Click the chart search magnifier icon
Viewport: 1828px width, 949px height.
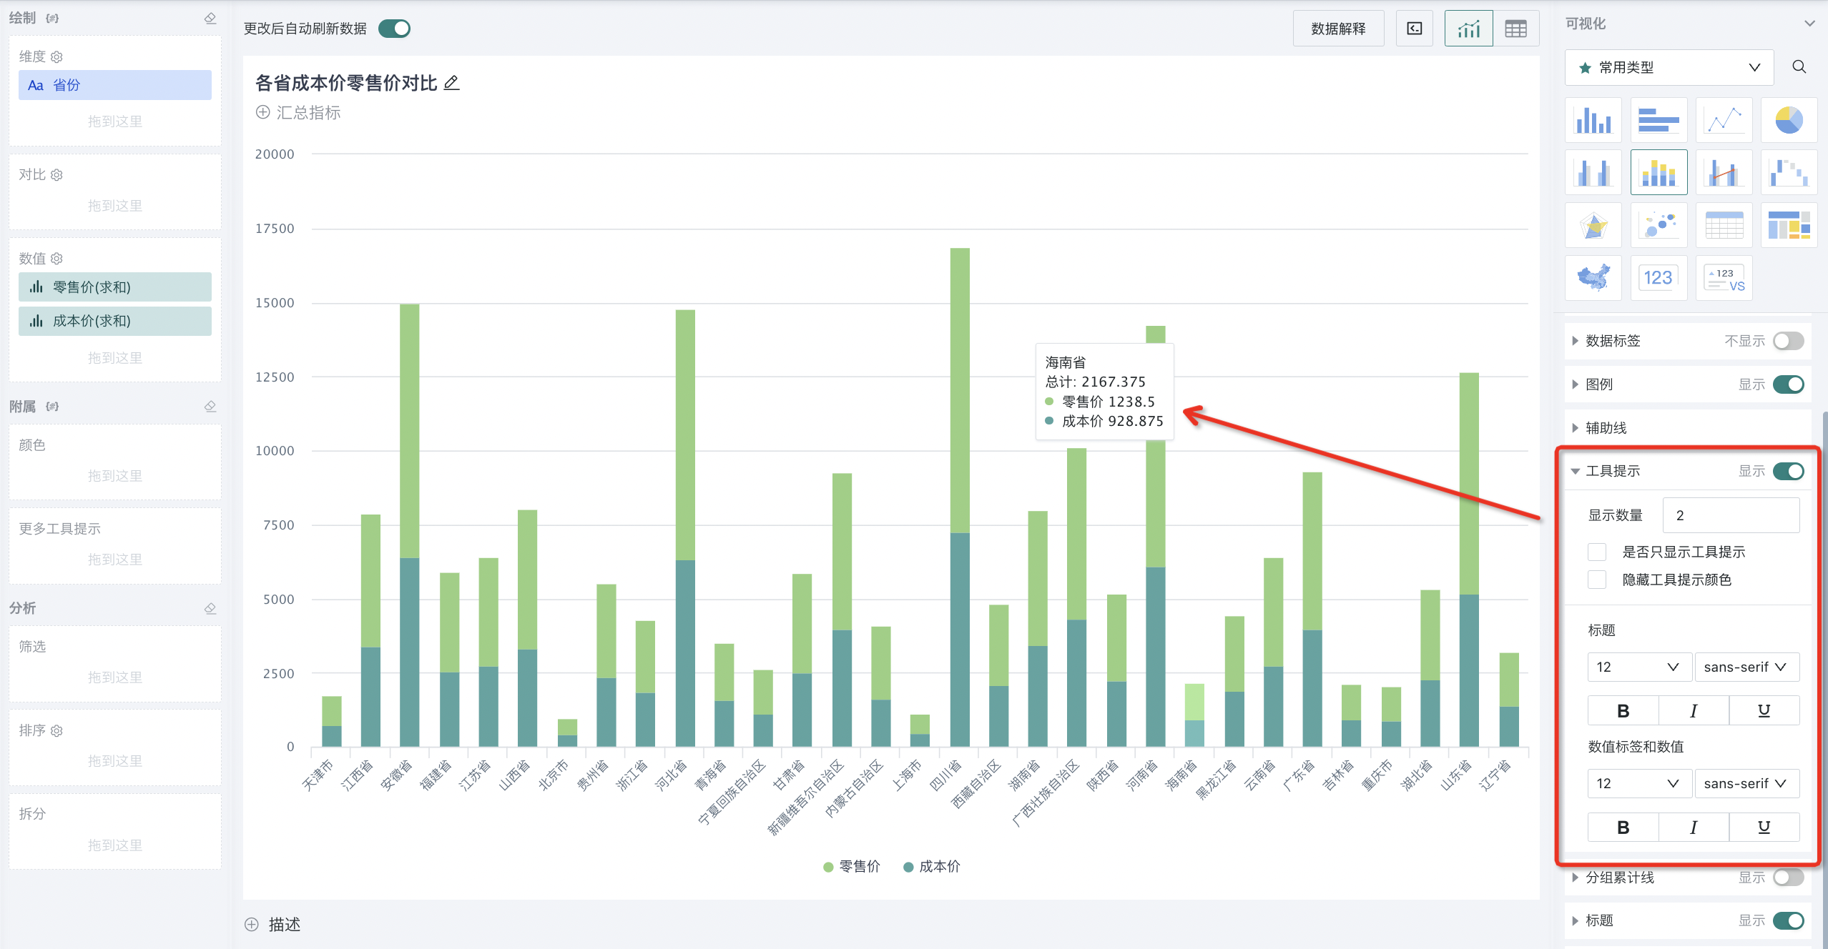point(1799,67)
